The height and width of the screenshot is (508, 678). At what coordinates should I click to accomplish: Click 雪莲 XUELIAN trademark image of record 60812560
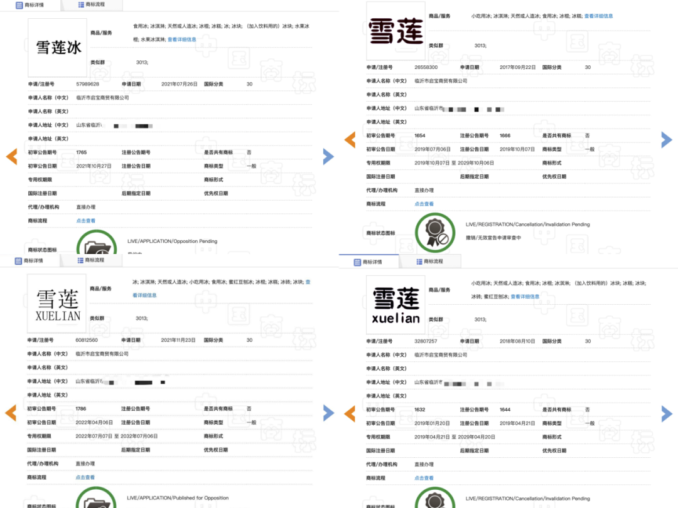[56, 304]
